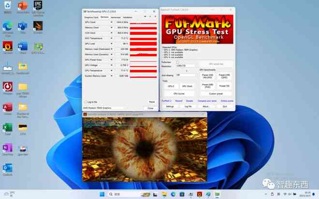This screenshot has width=319, height=199.
Task: Open the VCN Clock sensor dropdown
Action: click(x=111, y=33)
